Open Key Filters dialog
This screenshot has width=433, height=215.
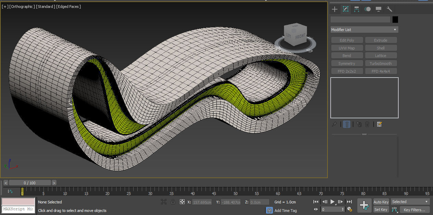[414, 210]
